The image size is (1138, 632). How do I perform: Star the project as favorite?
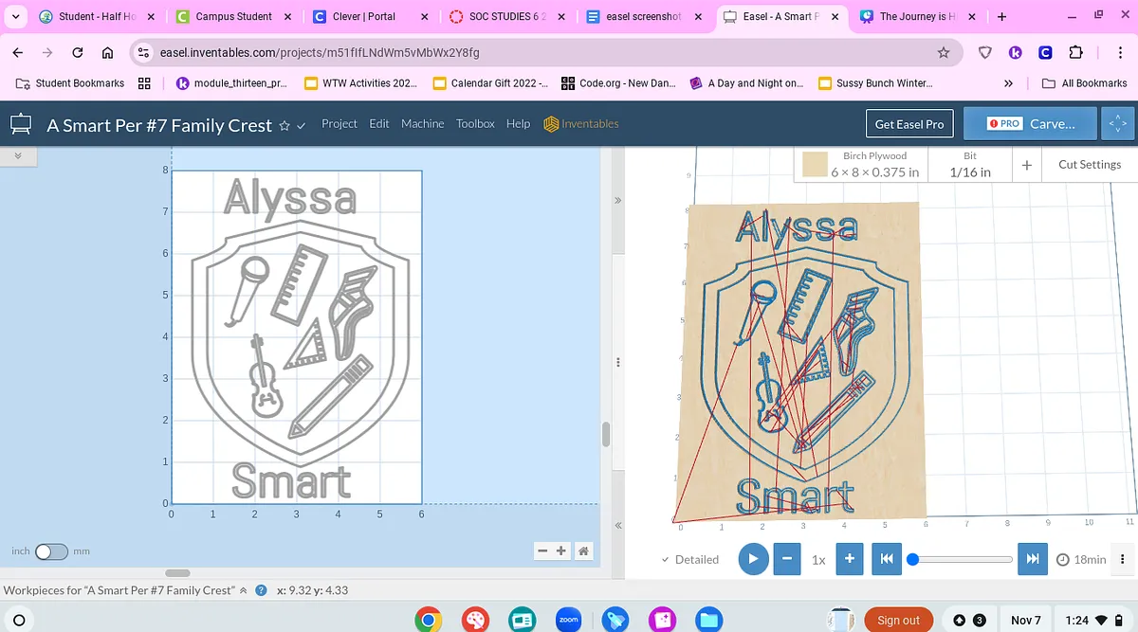[x=284, y=126]
